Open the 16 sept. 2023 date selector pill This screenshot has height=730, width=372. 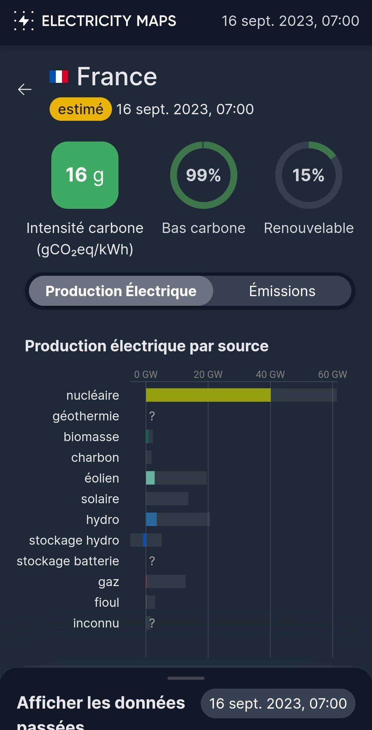pos(278,703)
